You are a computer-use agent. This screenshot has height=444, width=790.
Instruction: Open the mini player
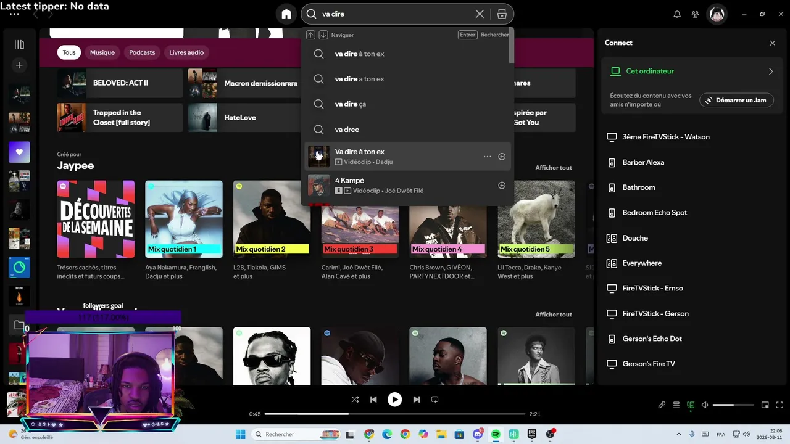pos(765,405)
